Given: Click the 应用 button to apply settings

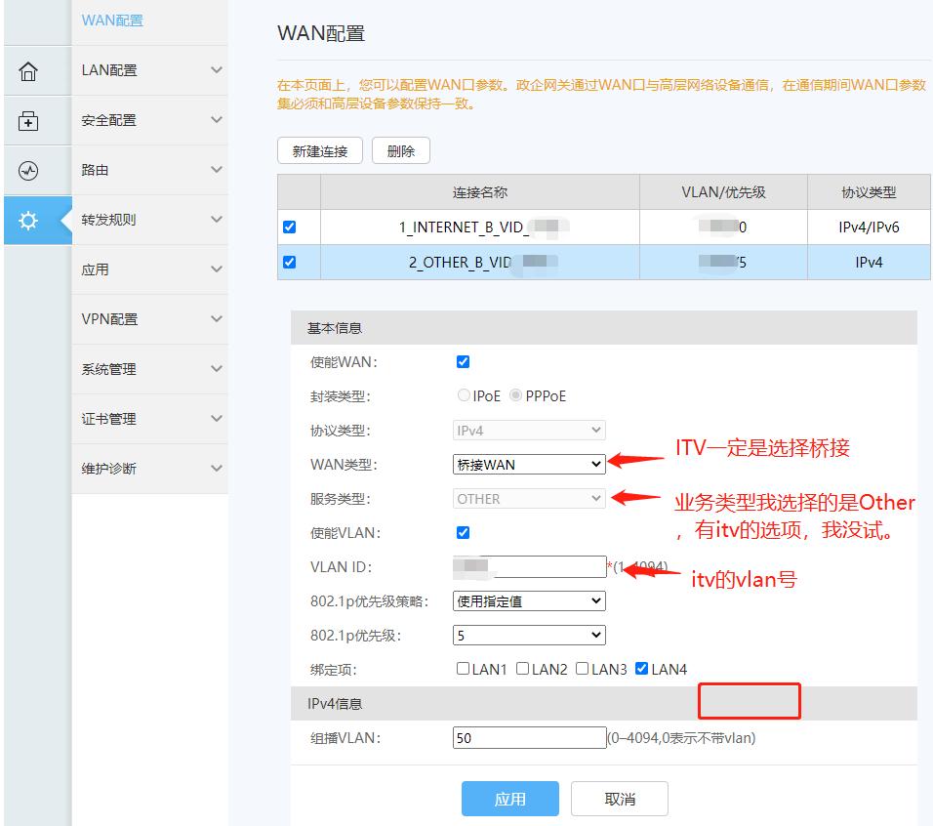Looking at the screenshot, I should pyautogui.click(x=509, y=798).
